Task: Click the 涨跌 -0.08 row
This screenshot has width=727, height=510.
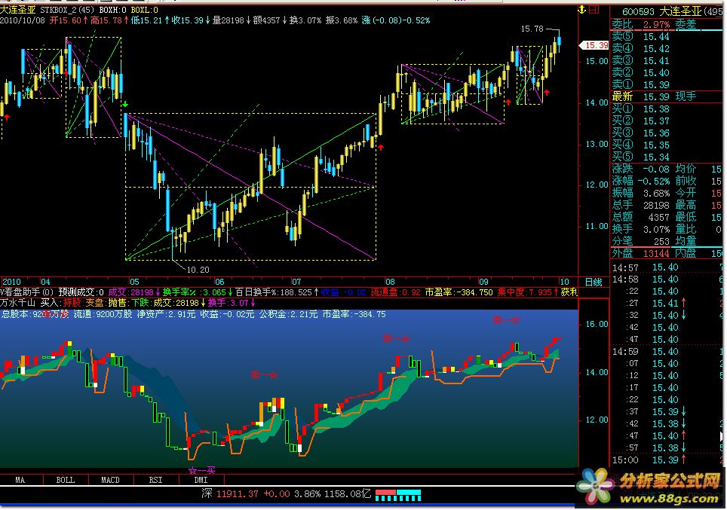Action: [x=640, y=169]
